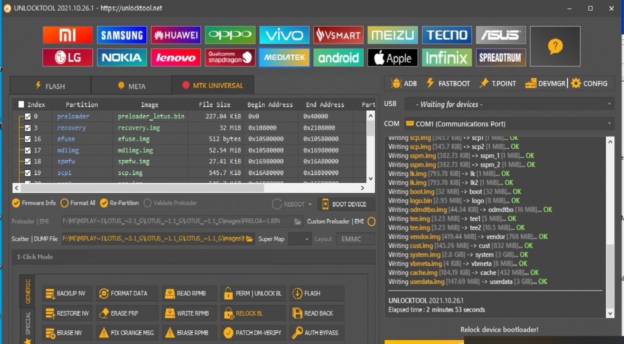Choose the Samsung brand tile
This screenshot has width=624, height=344.
click(122, 35)
